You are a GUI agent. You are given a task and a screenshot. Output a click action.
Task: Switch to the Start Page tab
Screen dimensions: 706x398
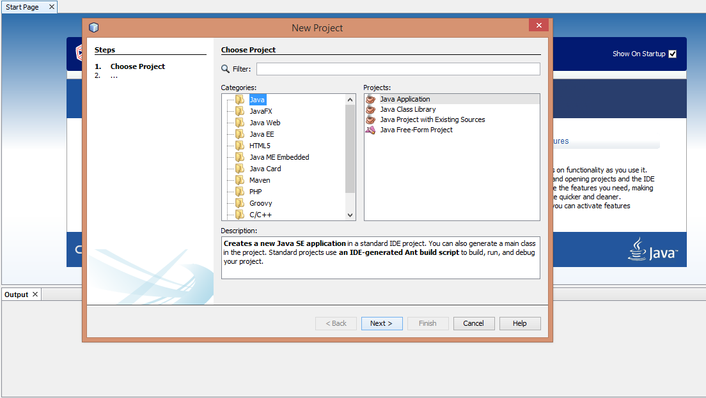click(22, 7)
